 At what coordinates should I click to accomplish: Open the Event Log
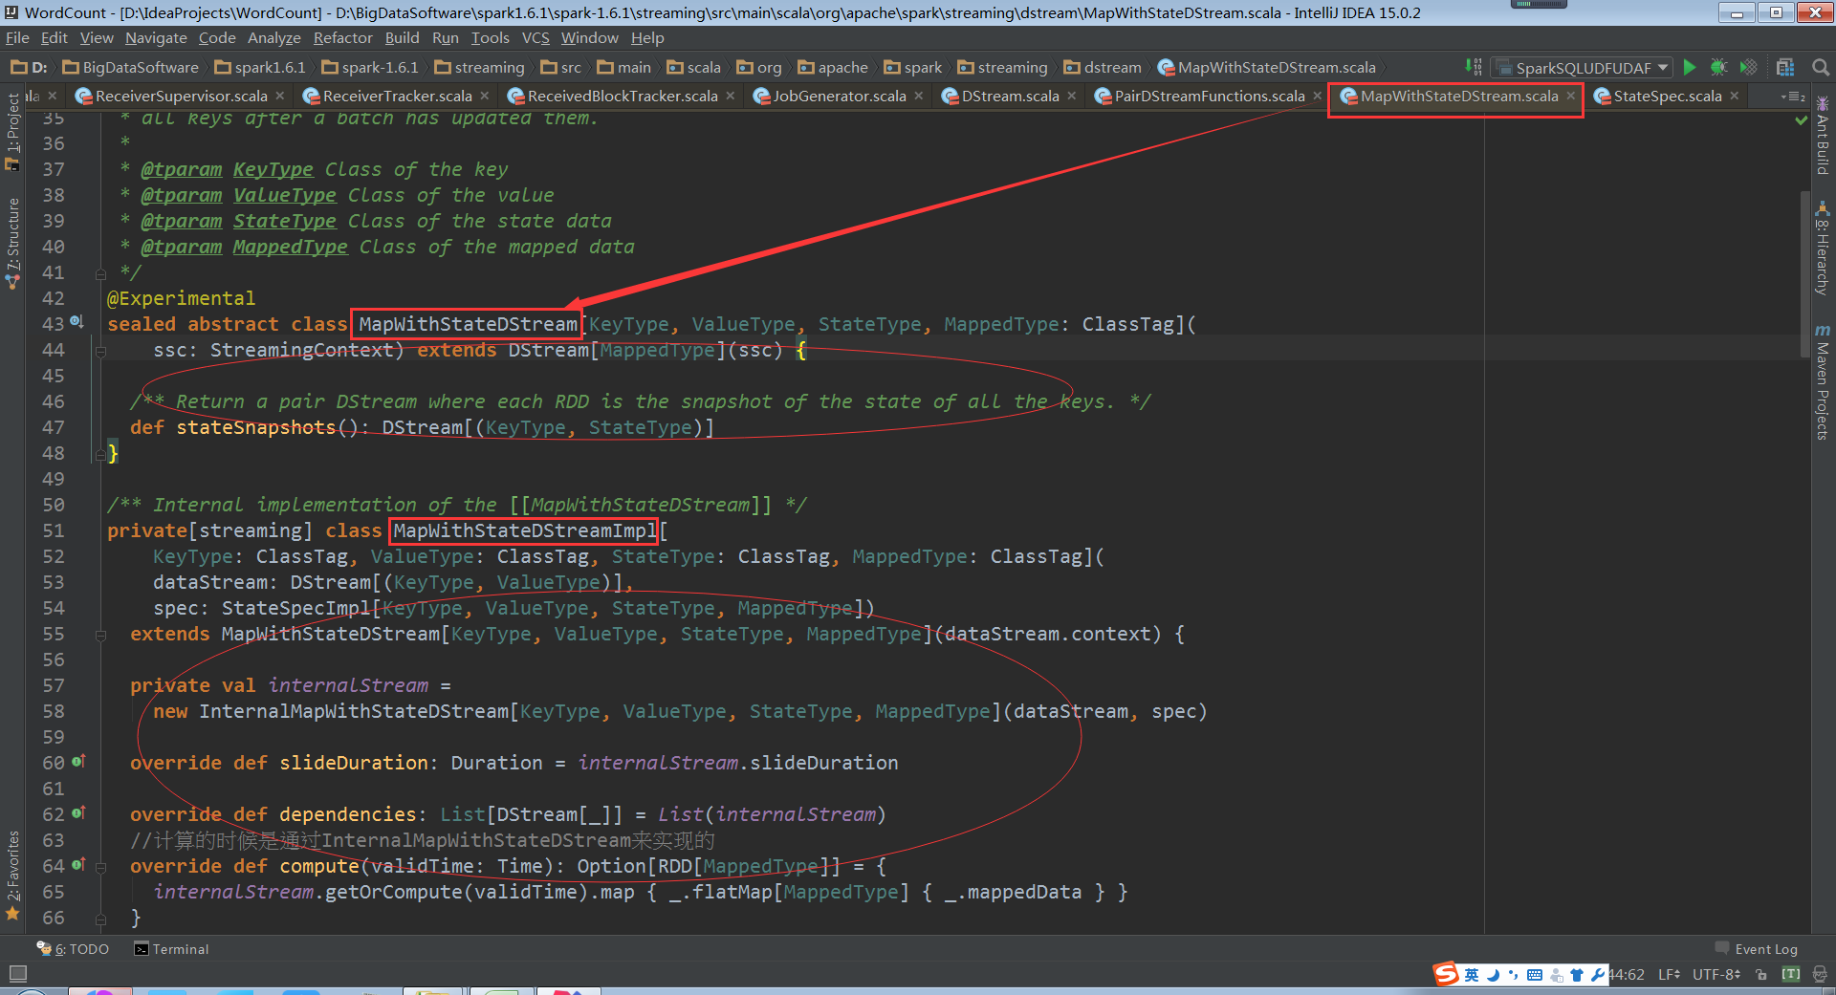[1757, 949]
